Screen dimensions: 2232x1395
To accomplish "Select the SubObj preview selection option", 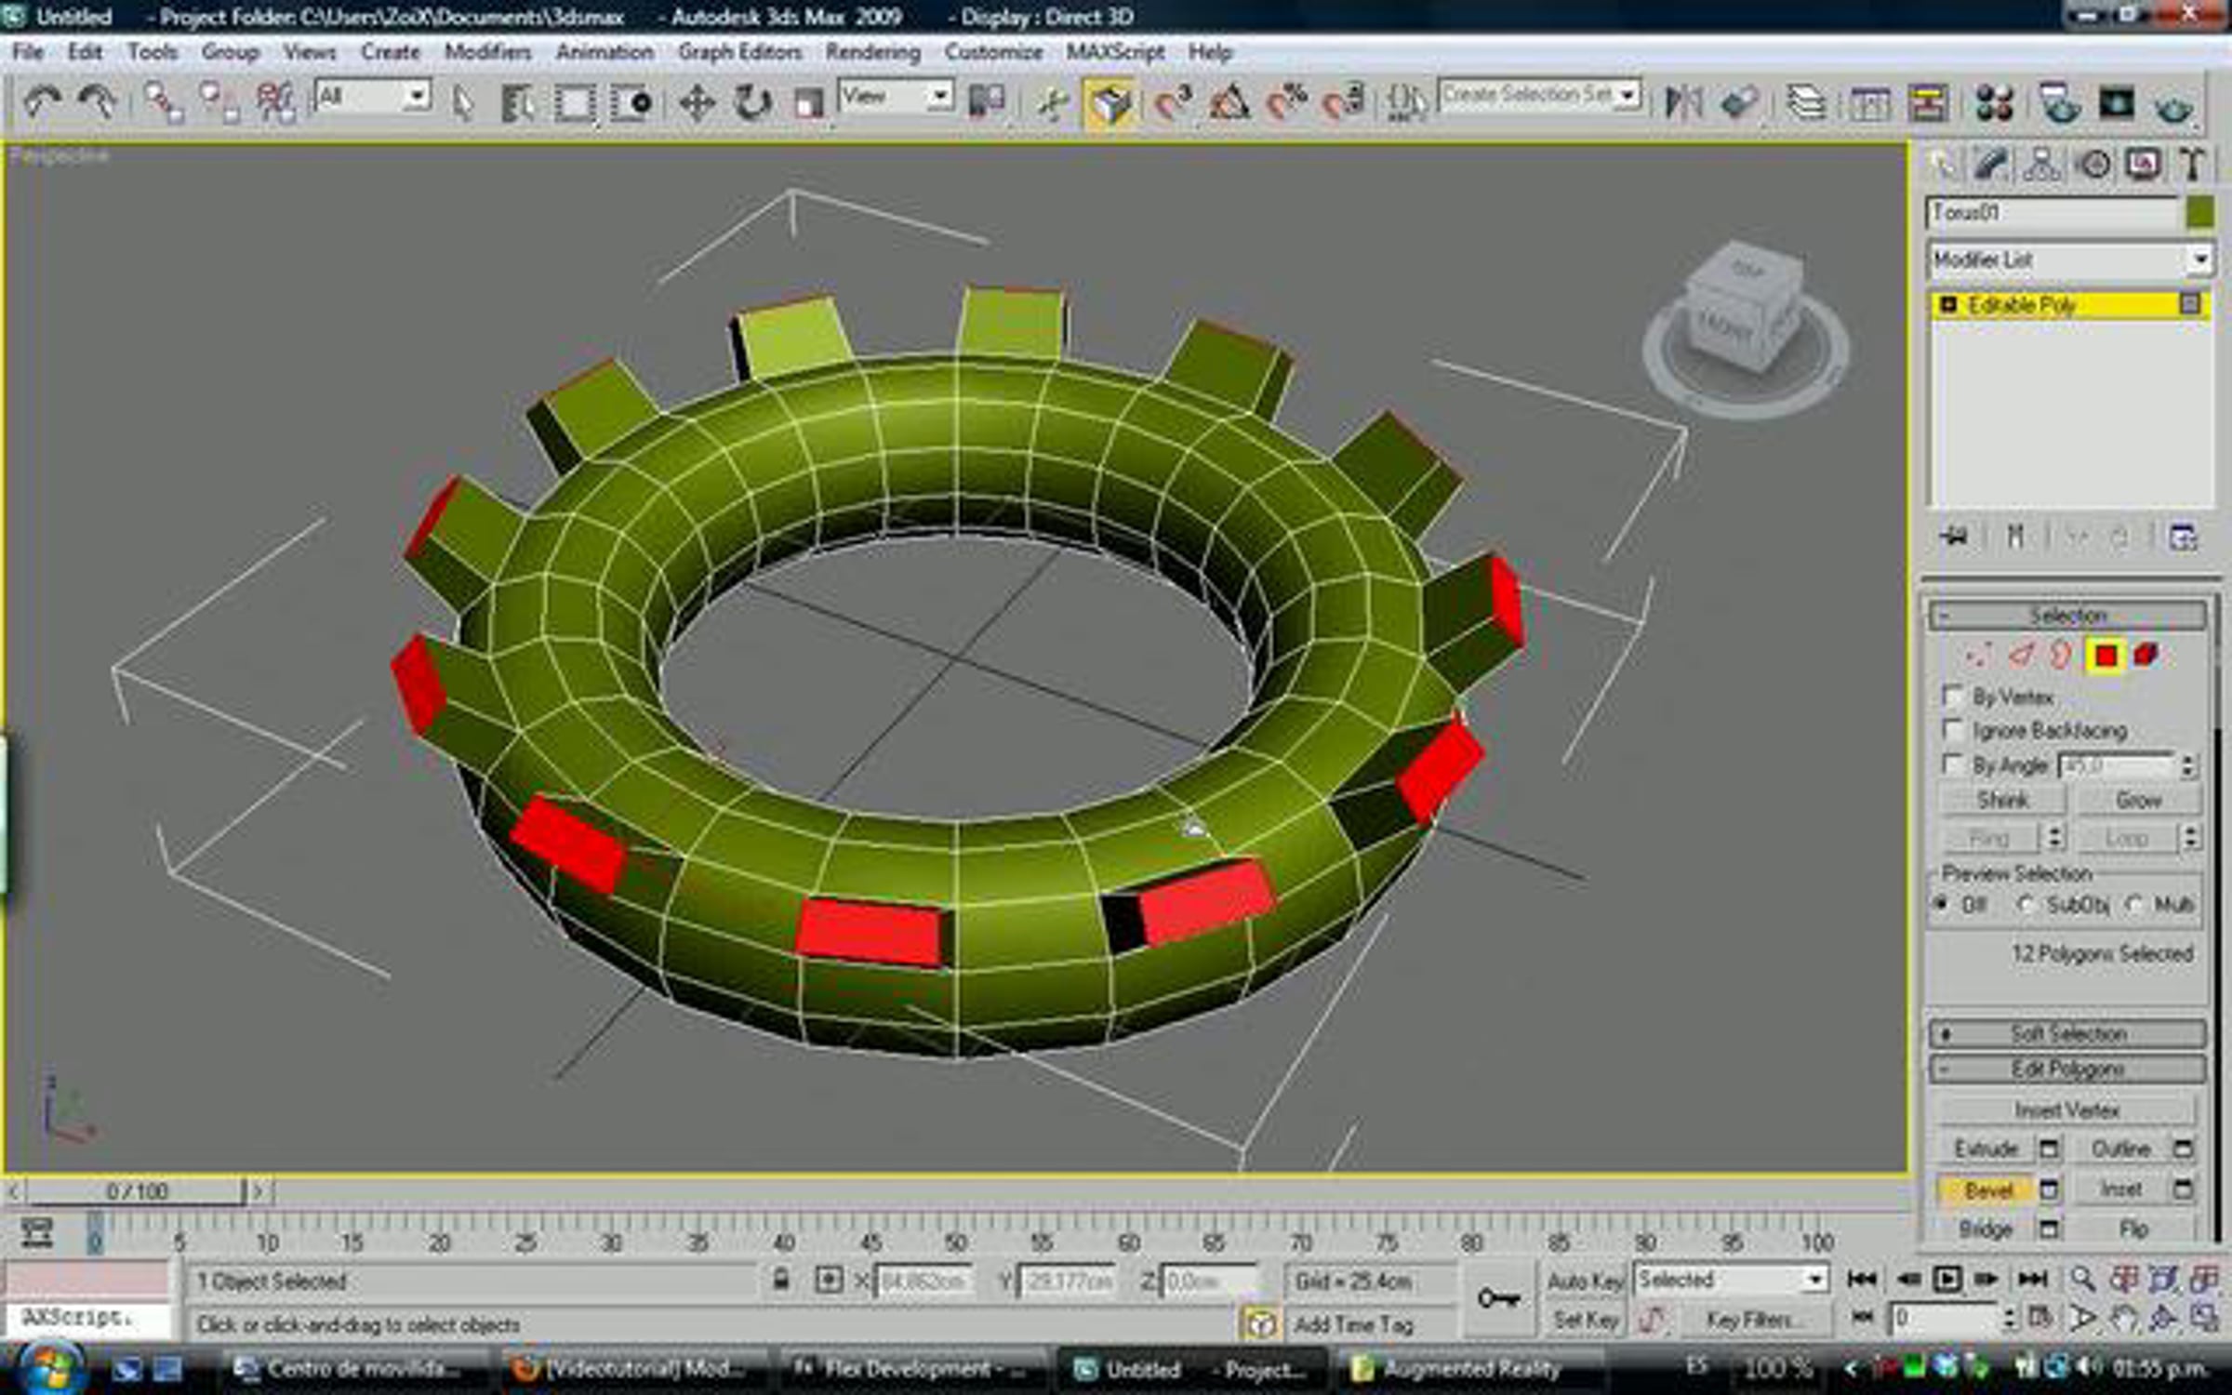I will coord(2026,904).
